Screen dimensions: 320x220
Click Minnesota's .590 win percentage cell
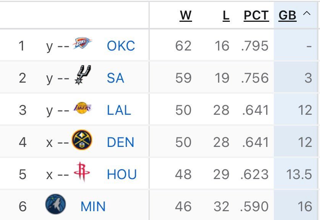255,207
